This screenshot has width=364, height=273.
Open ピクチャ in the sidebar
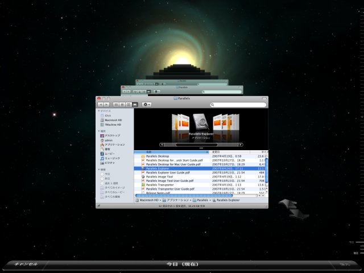(x=107, y=163)
